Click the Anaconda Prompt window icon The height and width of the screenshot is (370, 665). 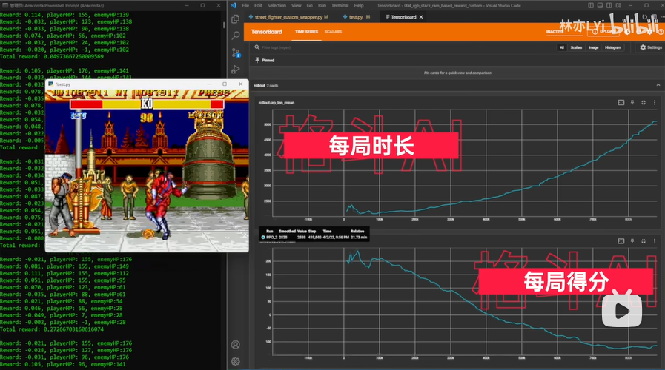point(4,5)
